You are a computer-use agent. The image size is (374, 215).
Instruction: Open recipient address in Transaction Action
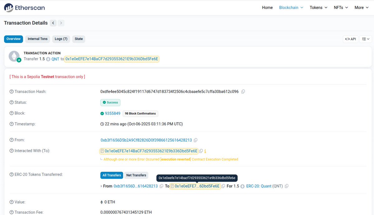pos(112,59)
